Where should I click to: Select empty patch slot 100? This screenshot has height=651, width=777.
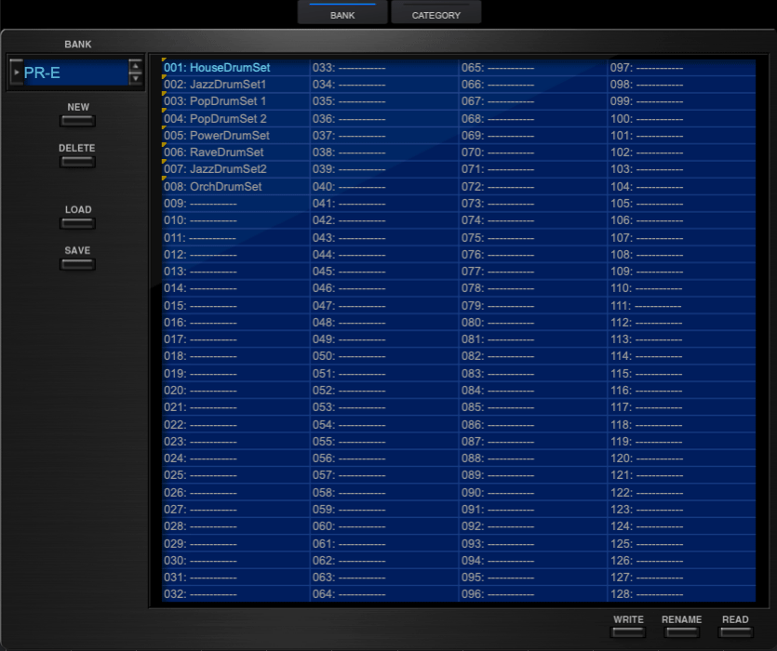[x=682, y=118]
